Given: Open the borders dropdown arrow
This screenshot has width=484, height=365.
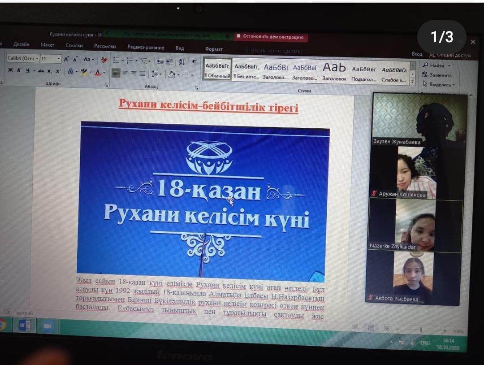Looking at the screenshot, I should pos(192,75).
